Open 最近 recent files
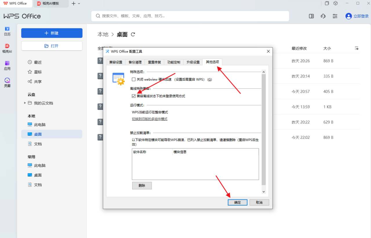The height and width of the screenshot is (238, 371). tap(52, 62)
